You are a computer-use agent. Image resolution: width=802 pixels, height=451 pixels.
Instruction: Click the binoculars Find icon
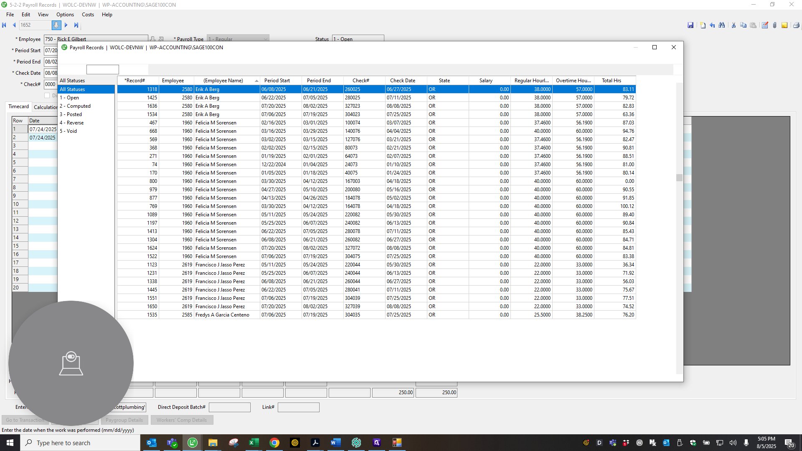click(x=722, y=25)
